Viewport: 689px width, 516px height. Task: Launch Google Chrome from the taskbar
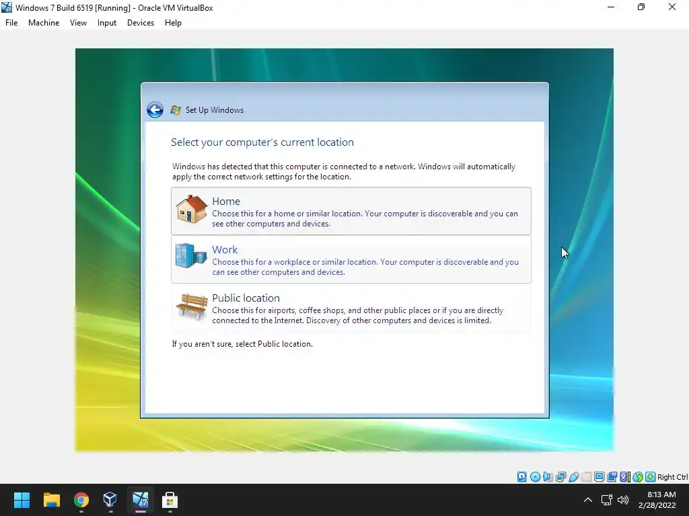coord(81,500)
